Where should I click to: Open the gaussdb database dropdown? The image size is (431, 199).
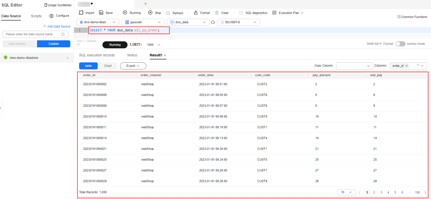(x=143, y=22)
